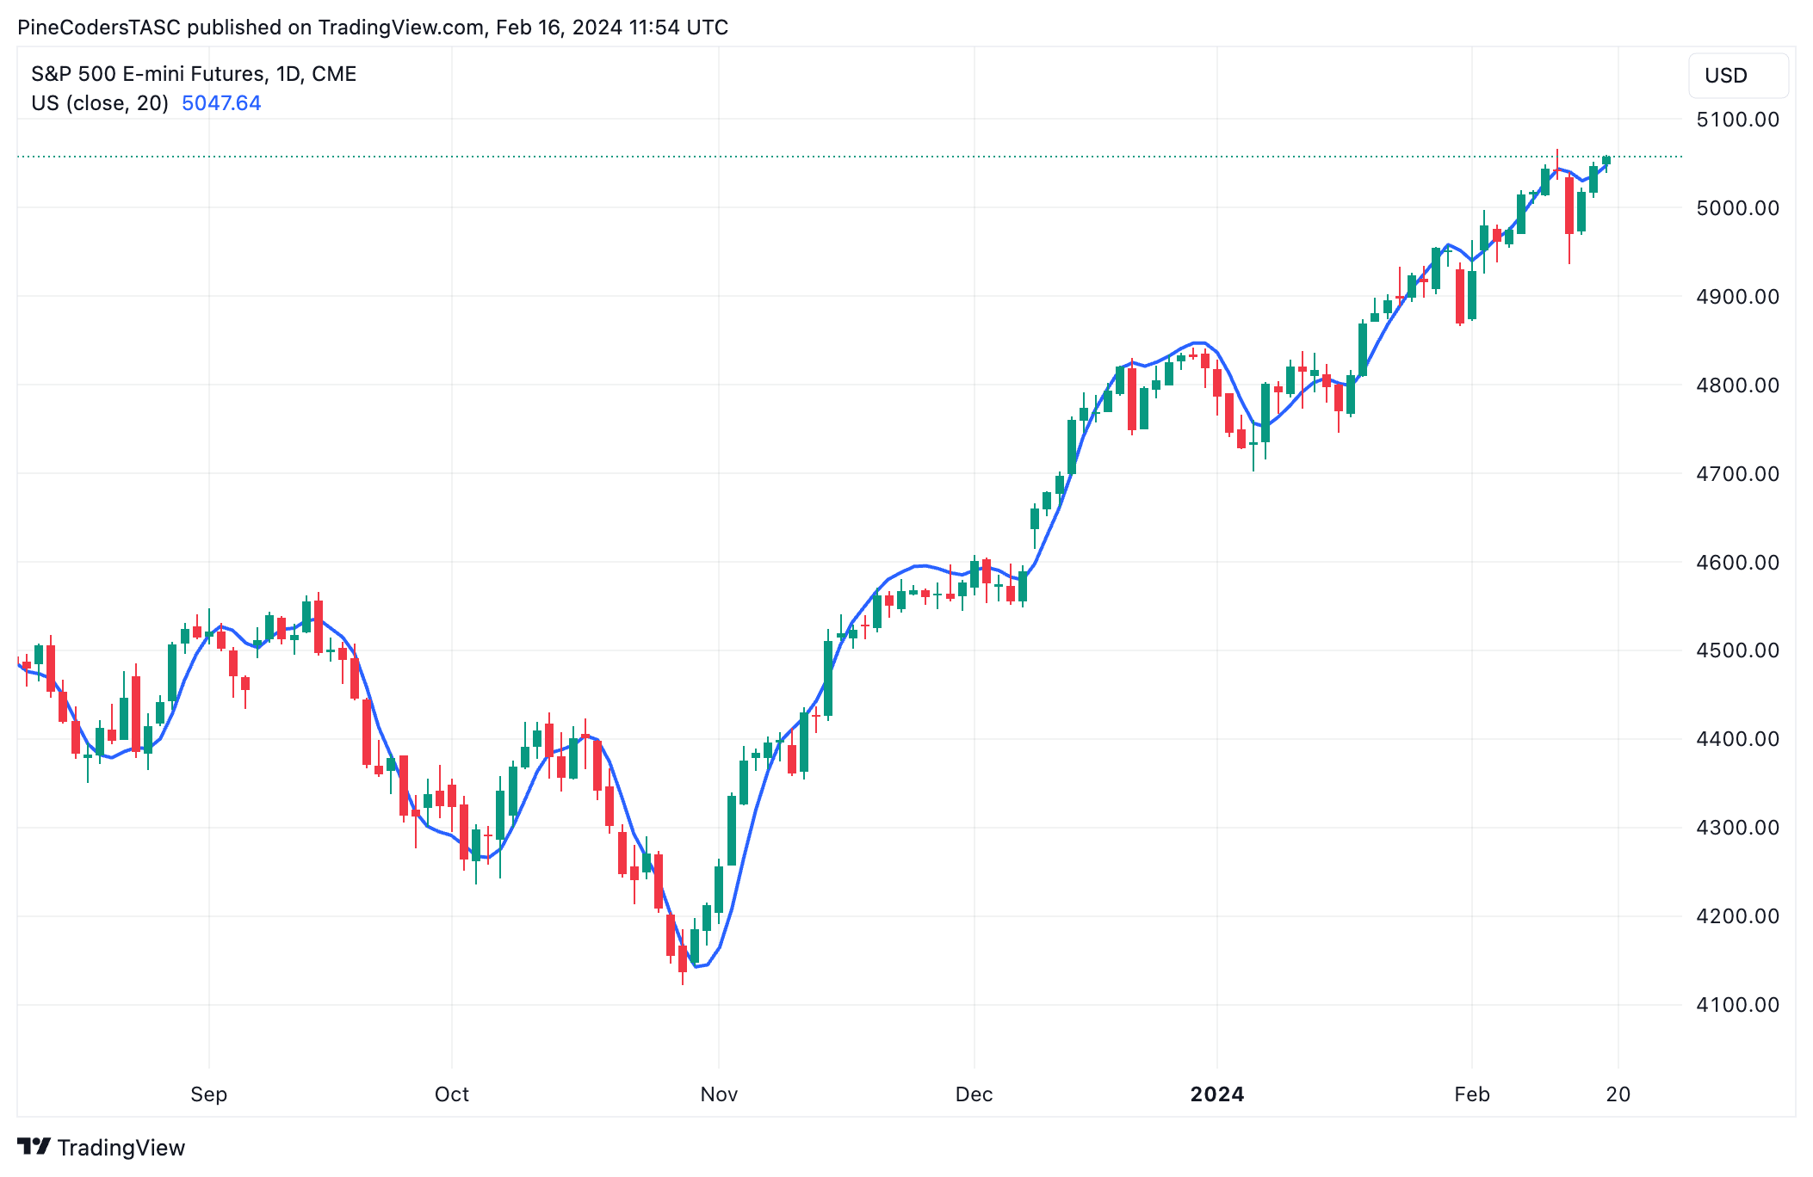Click the Dec label on time axis
Screen dimensions: 1813x1177
[x=975, y=1094]
